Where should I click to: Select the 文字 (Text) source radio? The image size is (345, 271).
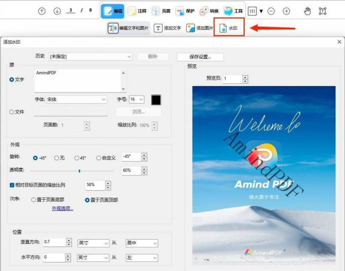(x=12, y=80)
